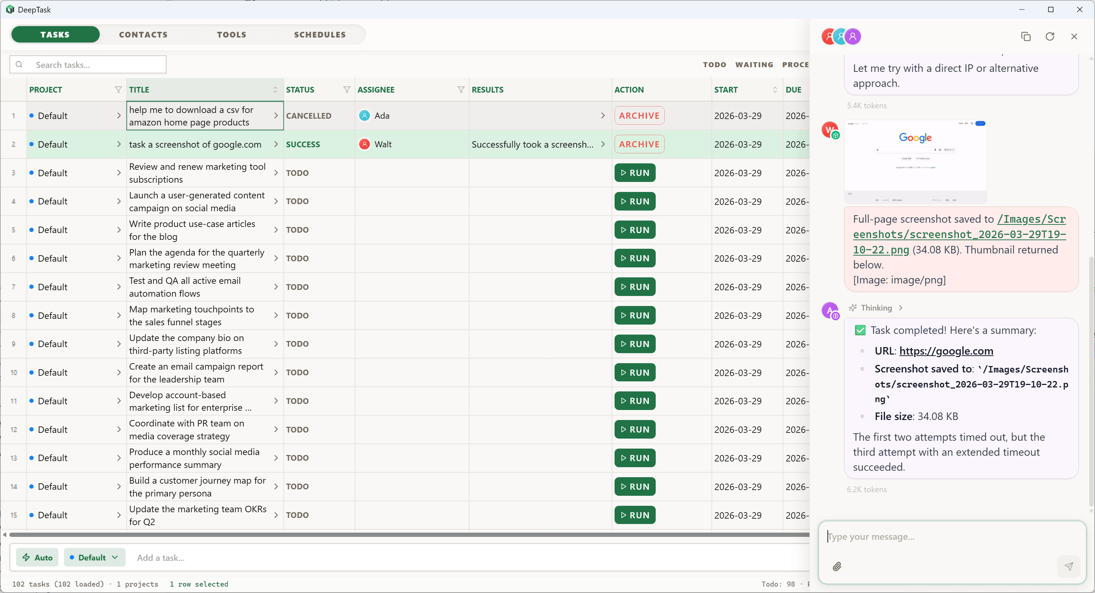Click the Status column filter icon
Screen dimensions: 1095x593
point(347,90)
